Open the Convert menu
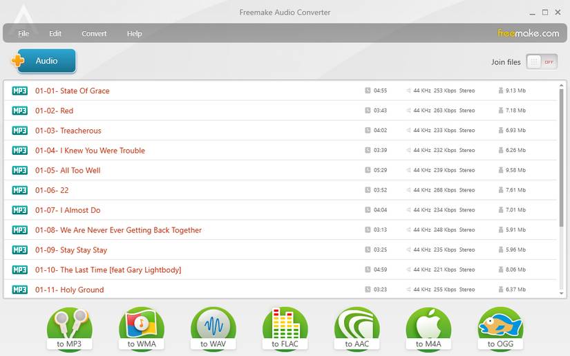This screenshot has width=570, height=356. click(94, 33)
